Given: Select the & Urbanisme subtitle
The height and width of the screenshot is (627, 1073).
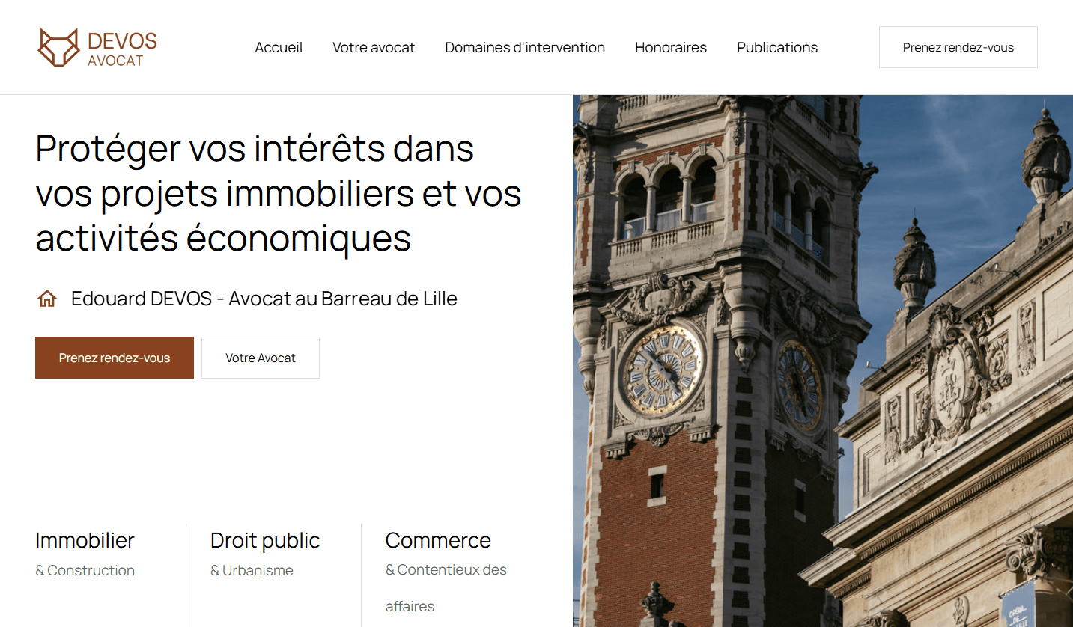Looking at the screenshot, I should pyautogui.click(x=252, y=570).
